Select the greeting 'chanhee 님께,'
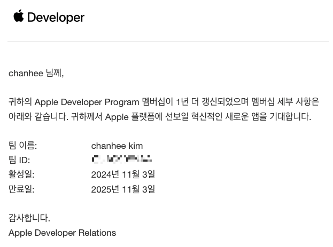Screen dimensions: 333x247 pos(36,74)
